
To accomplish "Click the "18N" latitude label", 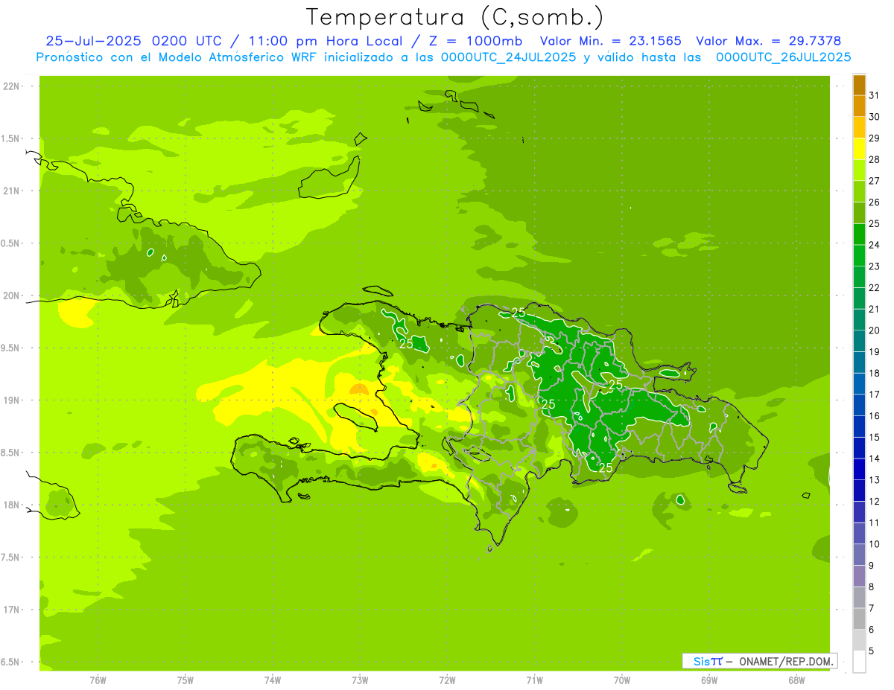I will click(x=11, y=505).
